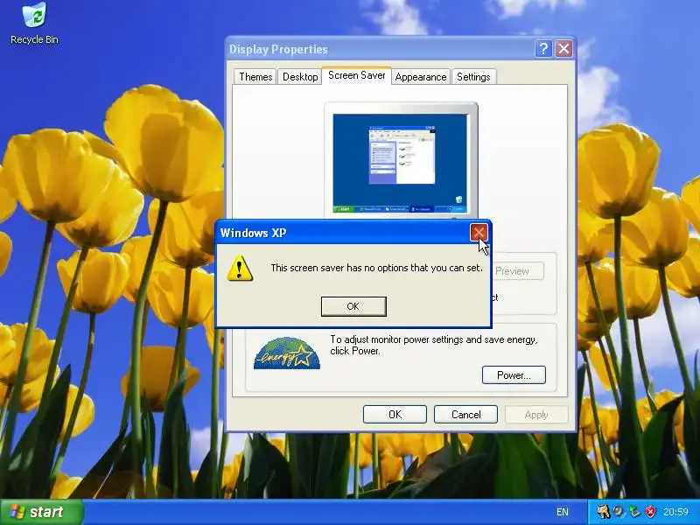Screen dimensions: 700x525
Task: Cancel the Display Properties dialog
Action: click(465, 414)
